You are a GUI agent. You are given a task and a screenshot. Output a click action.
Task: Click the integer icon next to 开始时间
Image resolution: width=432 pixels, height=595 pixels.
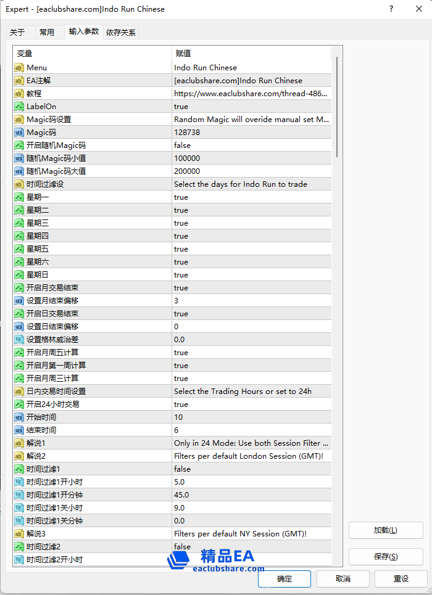point(19,417)
